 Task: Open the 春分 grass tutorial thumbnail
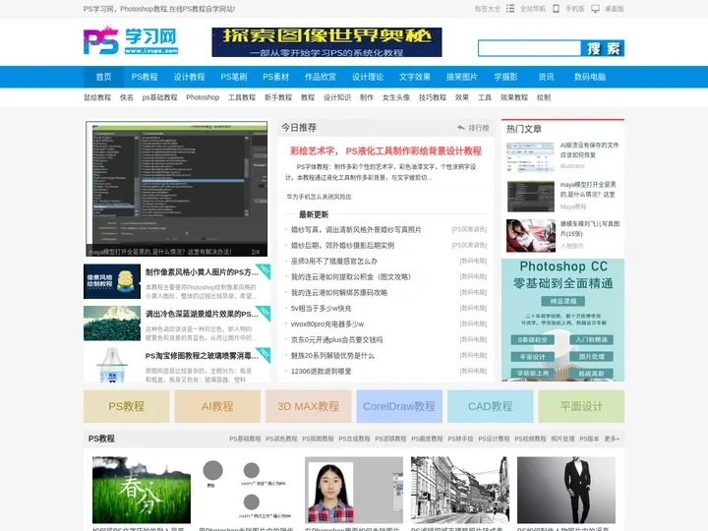pos(142,490)
